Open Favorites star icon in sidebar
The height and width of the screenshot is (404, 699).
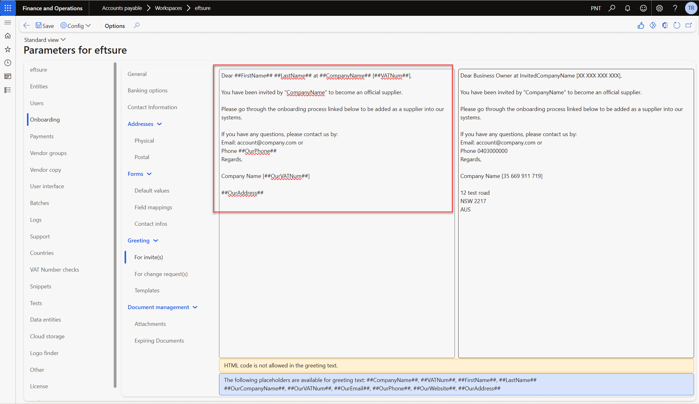[8, 49]
